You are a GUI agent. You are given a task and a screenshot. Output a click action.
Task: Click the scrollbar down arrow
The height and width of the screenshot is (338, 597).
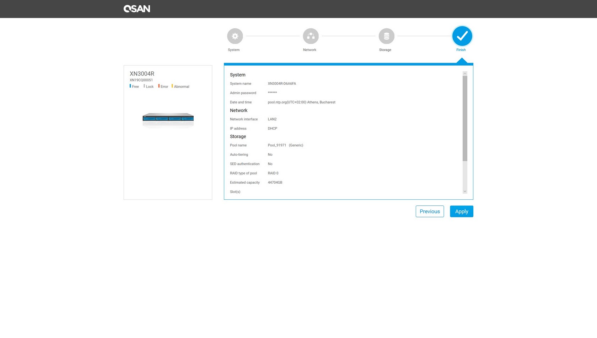465,192
